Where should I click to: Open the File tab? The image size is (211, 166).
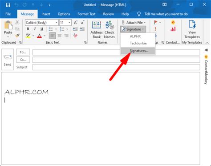[8, 14]
